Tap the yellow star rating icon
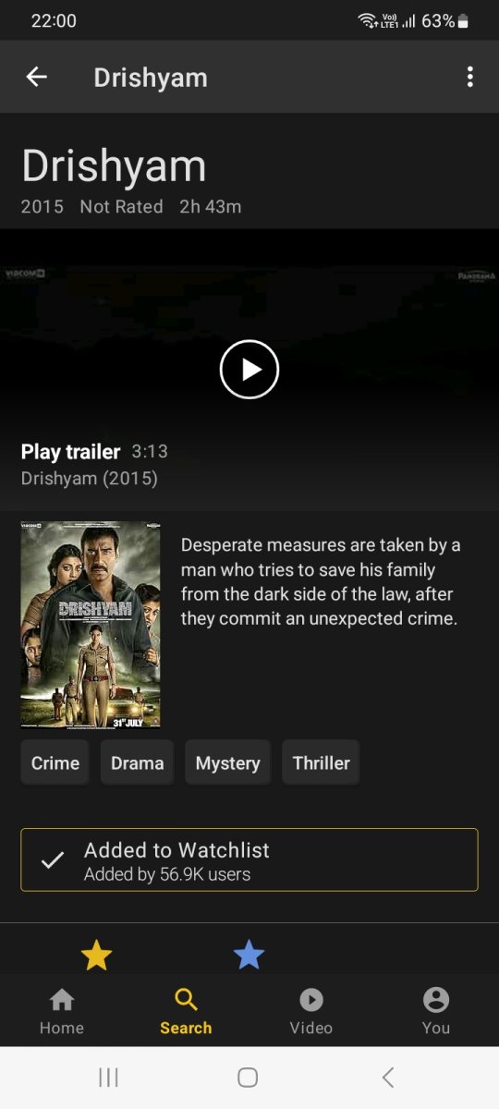Viewport: 499px width, 1109px height. point(96,955)
